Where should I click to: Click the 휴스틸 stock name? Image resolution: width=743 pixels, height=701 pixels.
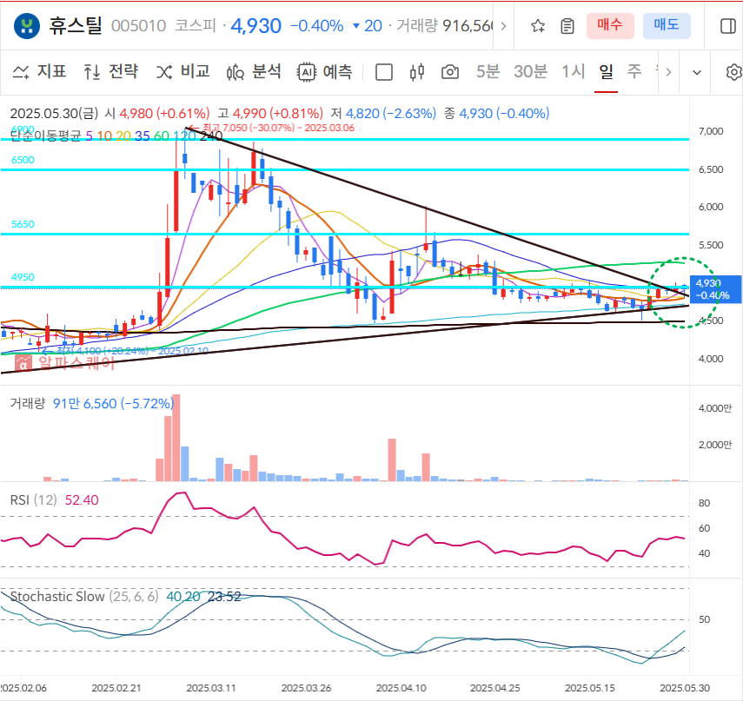[x=76, y=26]
